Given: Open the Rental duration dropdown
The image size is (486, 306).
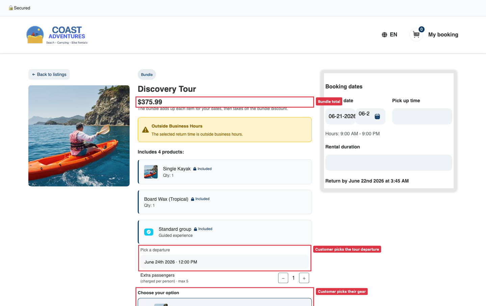Looking at the screenshot, I should [389, 163].
